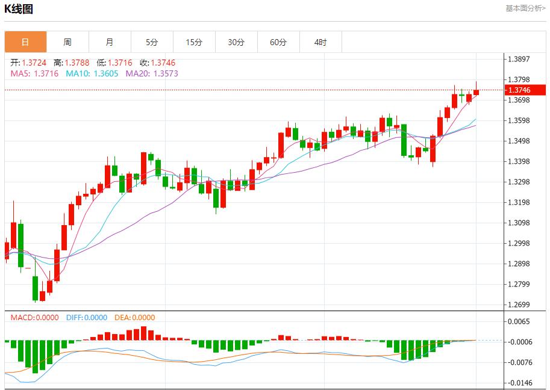Open the 4时 four-hour tab
This screenshot has width=550, height=390.
coord(320,42)
